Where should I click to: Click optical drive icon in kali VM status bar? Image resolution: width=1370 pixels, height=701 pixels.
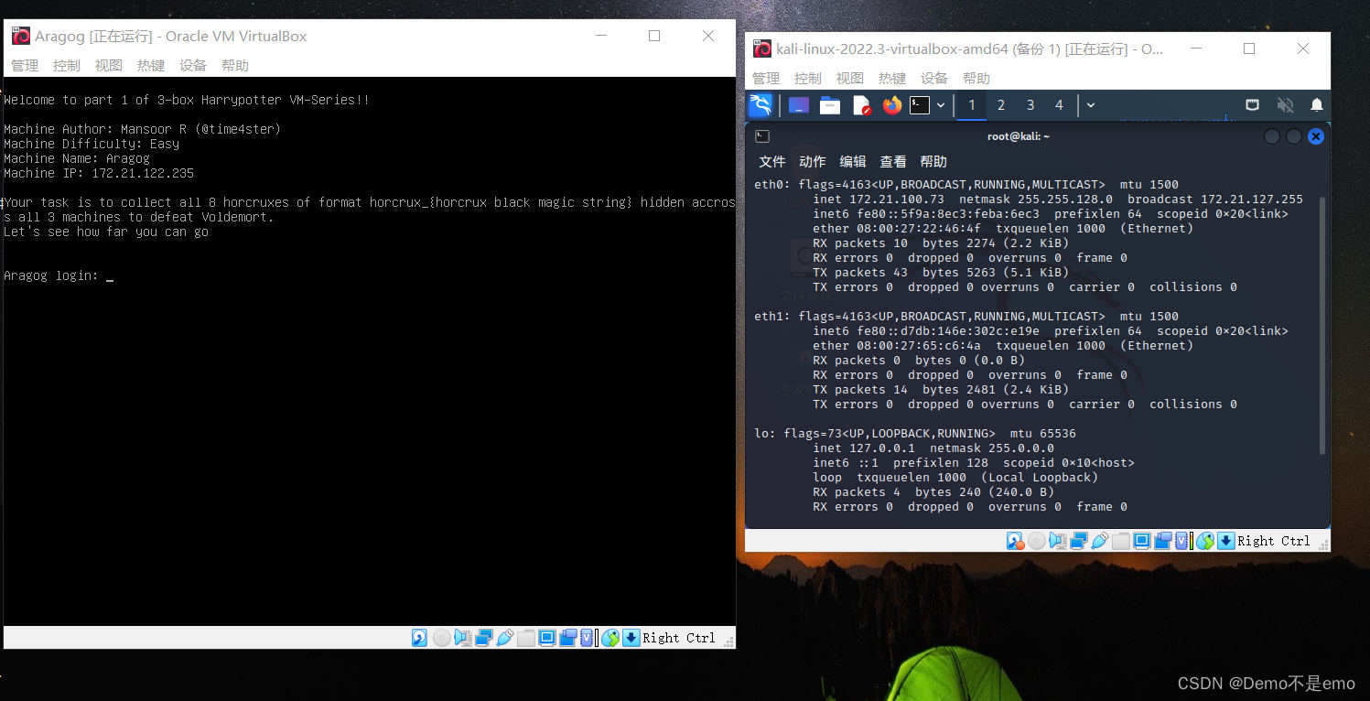pos(1037,541)
